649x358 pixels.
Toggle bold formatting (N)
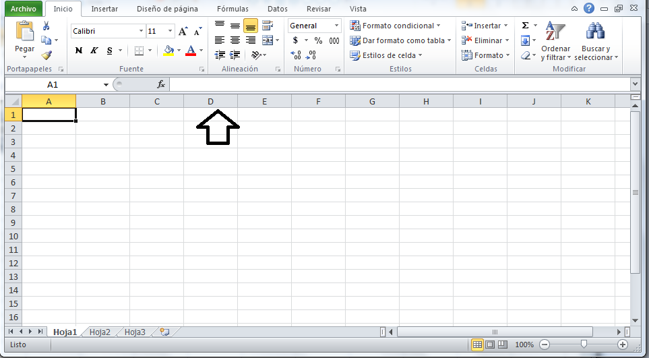[79, 51]
